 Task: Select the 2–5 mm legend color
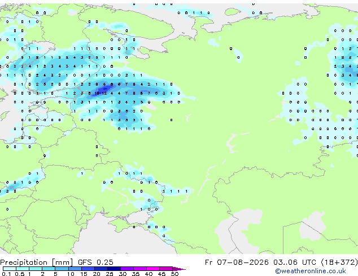(49, 269)
